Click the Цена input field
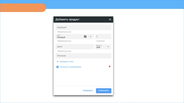Viewport: 184px width, 103px height. coord(75,47)
